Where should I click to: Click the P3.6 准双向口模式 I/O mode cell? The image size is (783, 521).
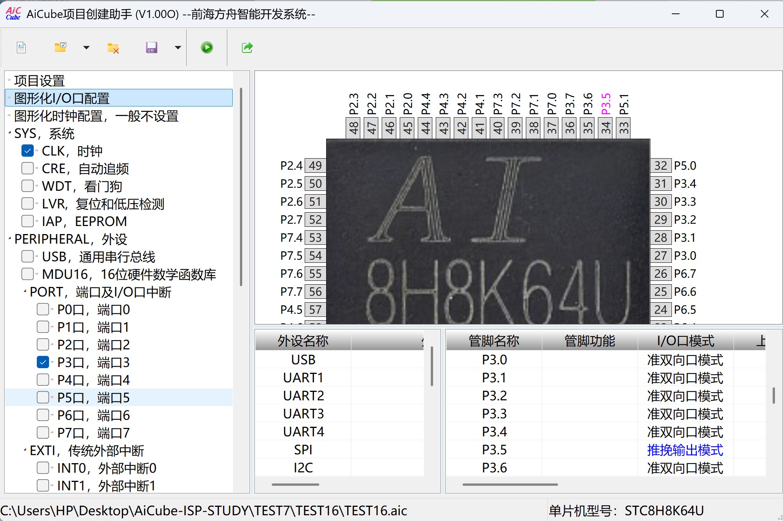pos(686,468)
